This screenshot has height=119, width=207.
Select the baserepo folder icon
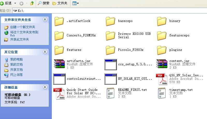pyautogui.click(x=110, y=21)
